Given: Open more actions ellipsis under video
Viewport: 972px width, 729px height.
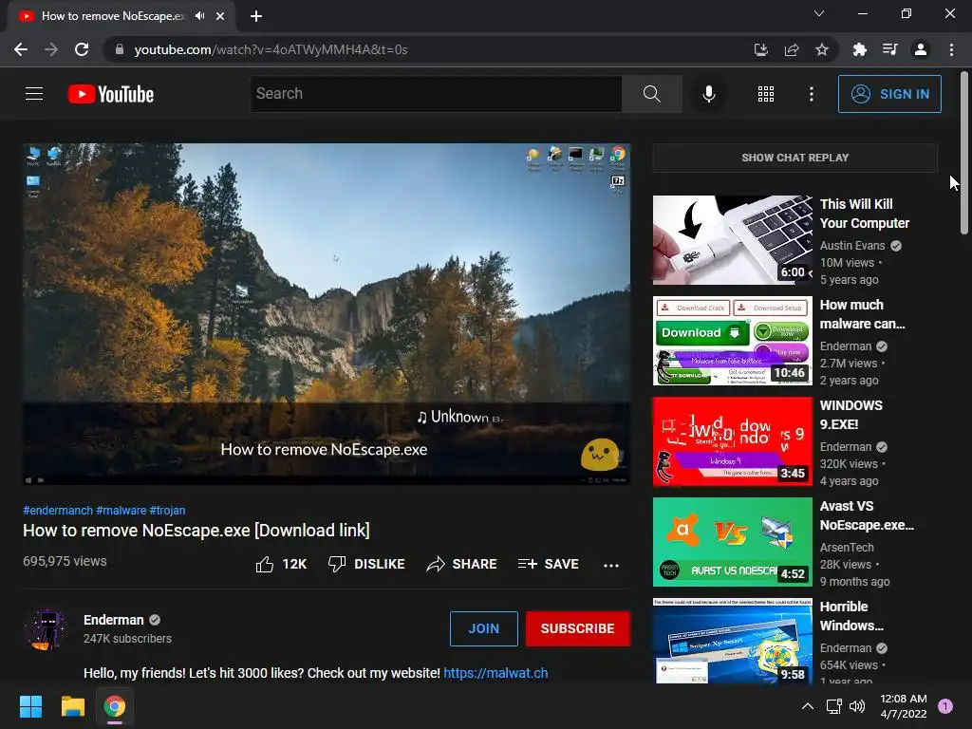Looking at the screenshot, I should (611, 565).
